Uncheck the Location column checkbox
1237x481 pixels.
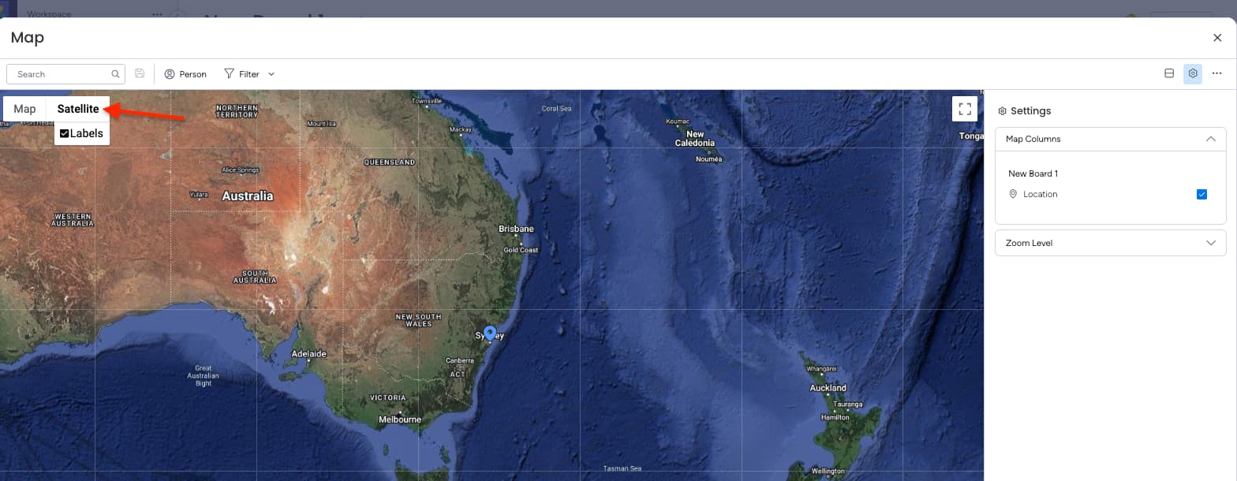pyautogui.click(x=1201, y=194)
